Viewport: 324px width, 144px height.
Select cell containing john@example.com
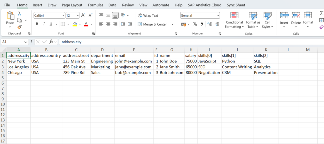(134, 61)
